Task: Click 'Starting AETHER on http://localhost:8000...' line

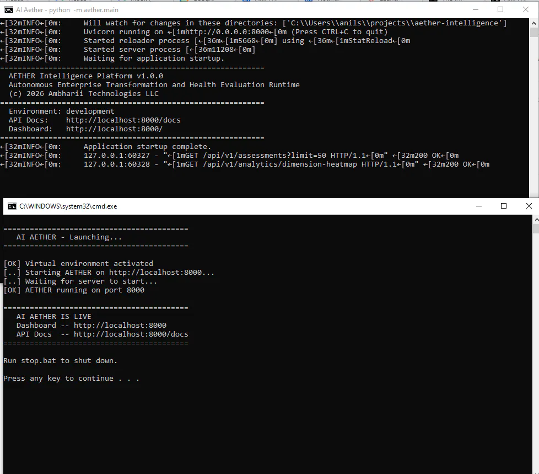Action: pos(109,273)
